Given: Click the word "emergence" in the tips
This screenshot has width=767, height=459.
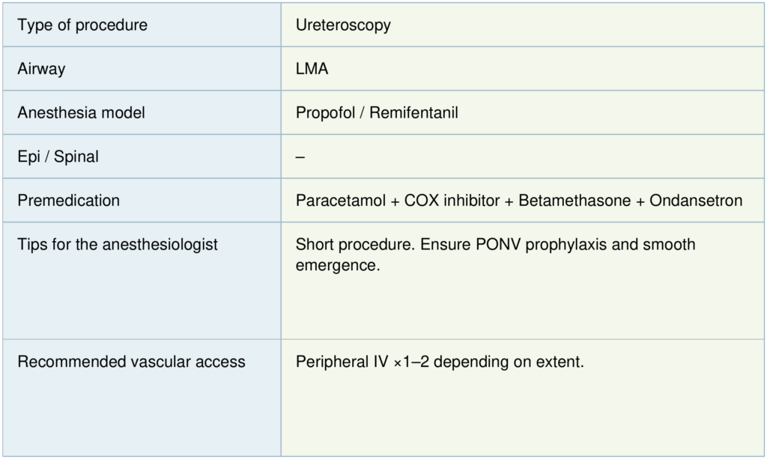Looking at the screenshot, I should pos(336,265).
